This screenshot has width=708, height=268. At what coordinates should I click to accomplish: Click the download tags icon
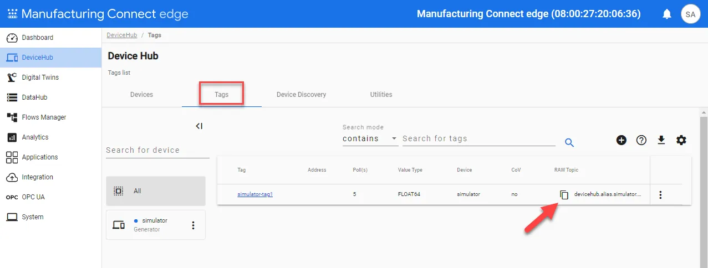(x=661, y=140)
